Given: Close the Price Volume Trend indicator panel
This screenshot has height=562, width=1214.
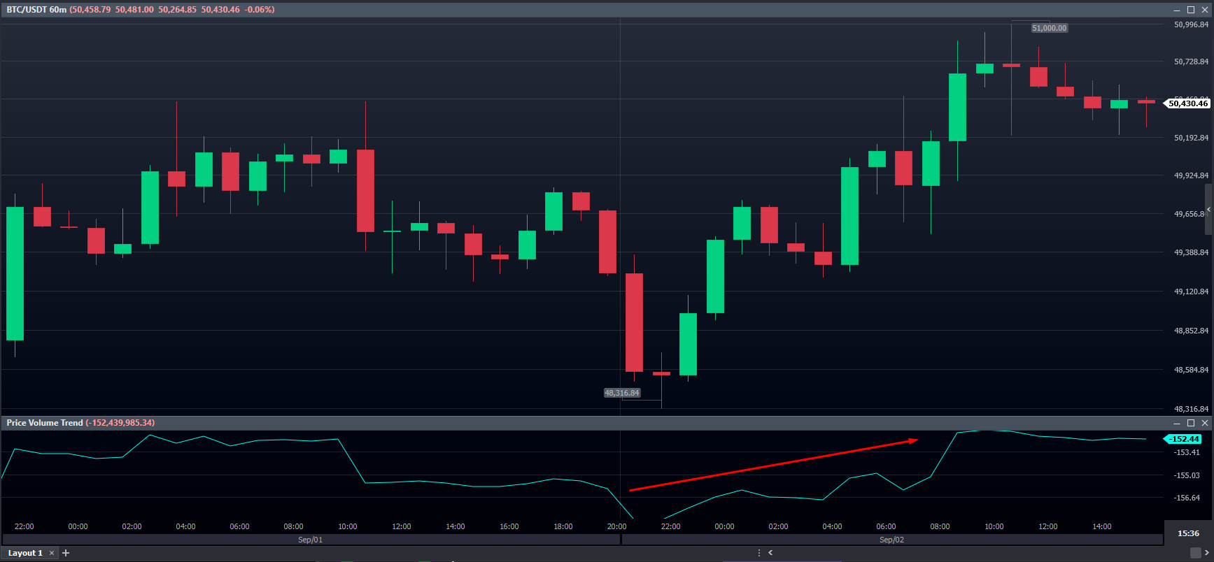Looking at the screenshot, I should point(1205,423).
